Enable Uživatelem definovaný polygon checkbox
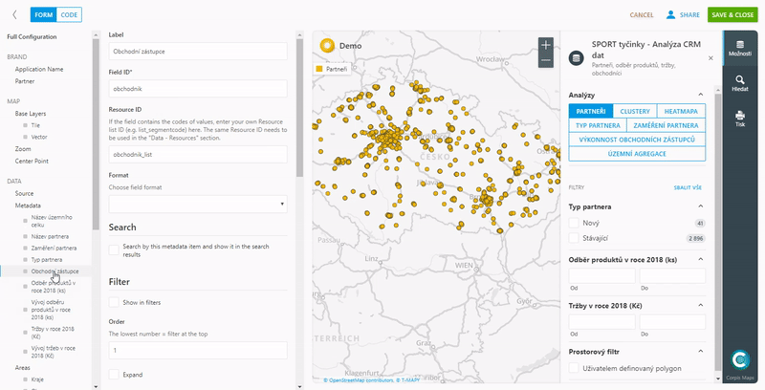The width and height of the screenshot is (765, 390). click(x=574, y=368)
